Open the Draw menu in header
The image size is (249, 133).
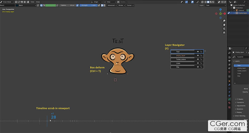point(38,2)
